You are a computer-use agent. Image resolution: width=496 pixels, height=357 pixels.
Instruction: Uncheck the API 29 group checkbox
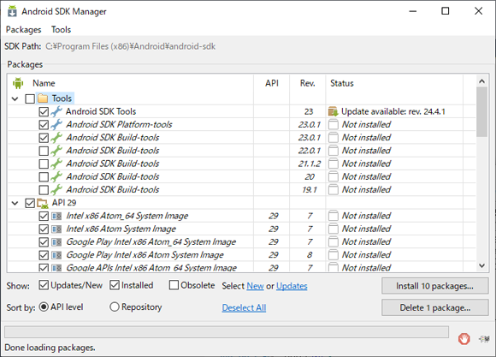click(x=30, y=203)
